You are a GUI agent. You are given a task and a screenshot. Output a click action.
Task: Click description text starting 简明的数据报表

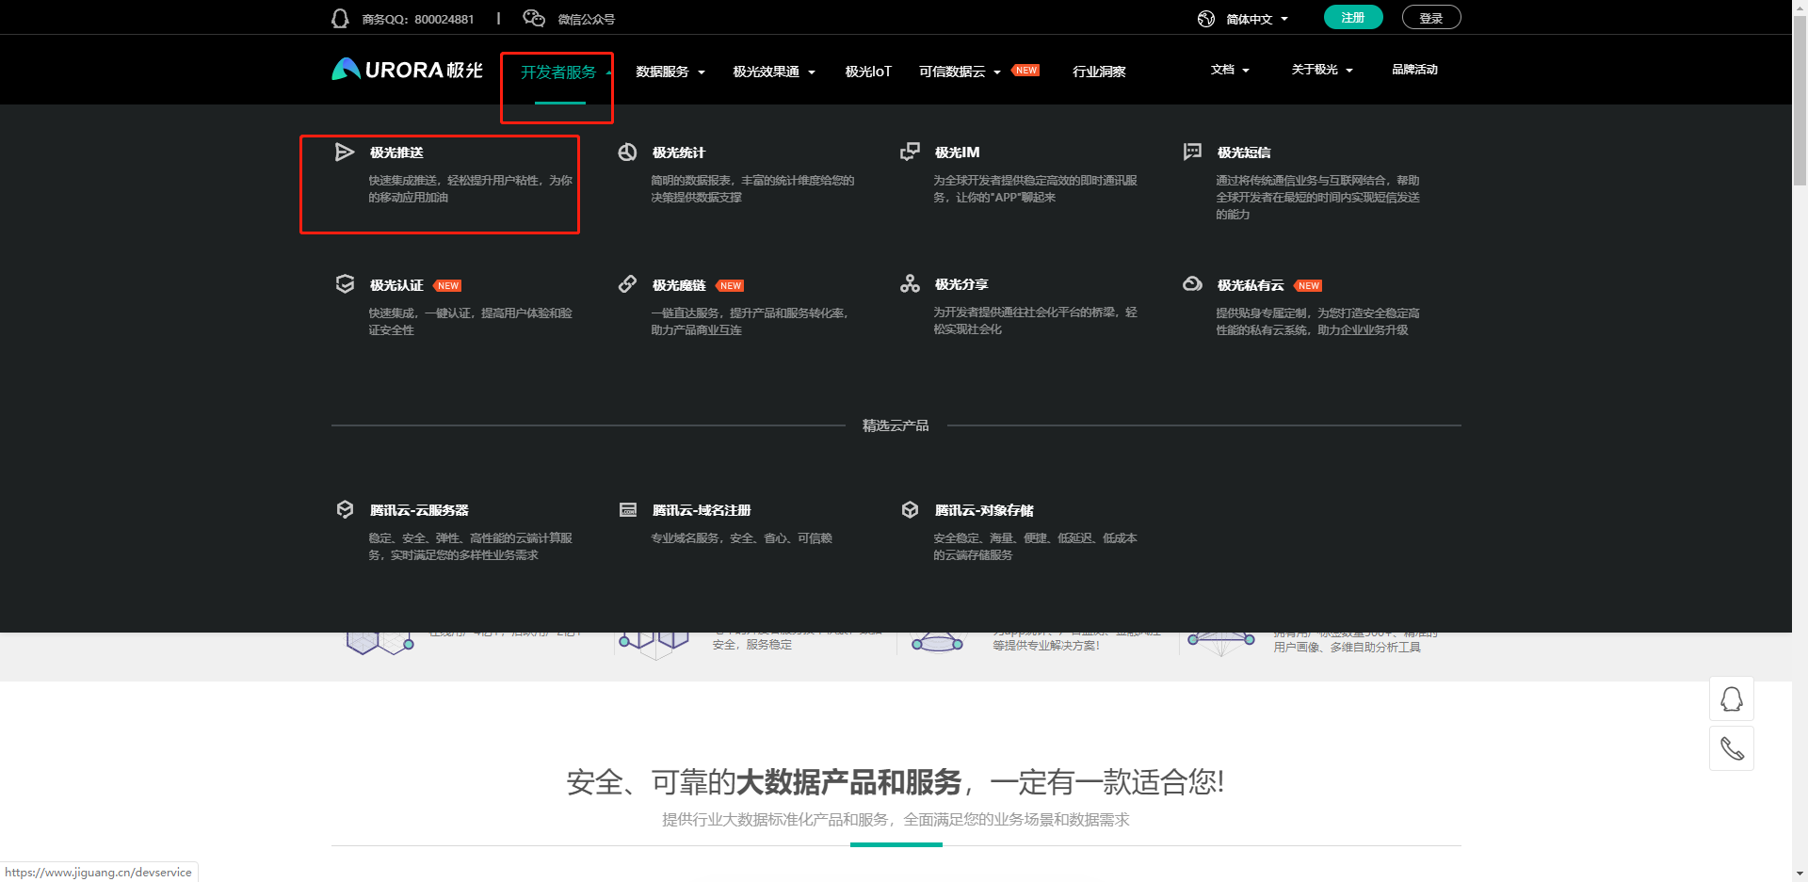click(x=752, y=189)
